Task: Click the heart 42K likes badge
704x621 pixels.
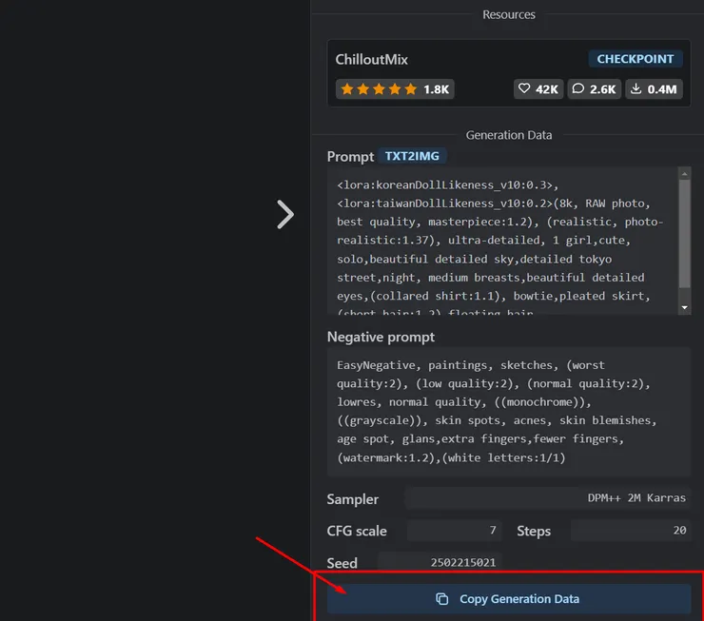Action: [x=538, y=89]
